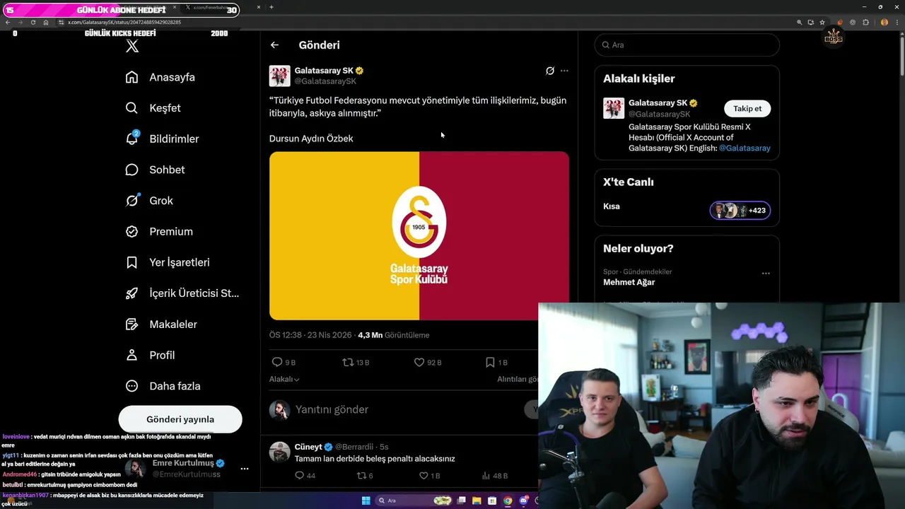Open Cüneyt's reply author name
Screen dimensions: 905x509
[308, 447]
